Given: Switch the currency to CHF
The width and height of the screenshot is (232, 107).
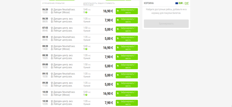Looking at the screenshot, I should [x=186, y=3].
